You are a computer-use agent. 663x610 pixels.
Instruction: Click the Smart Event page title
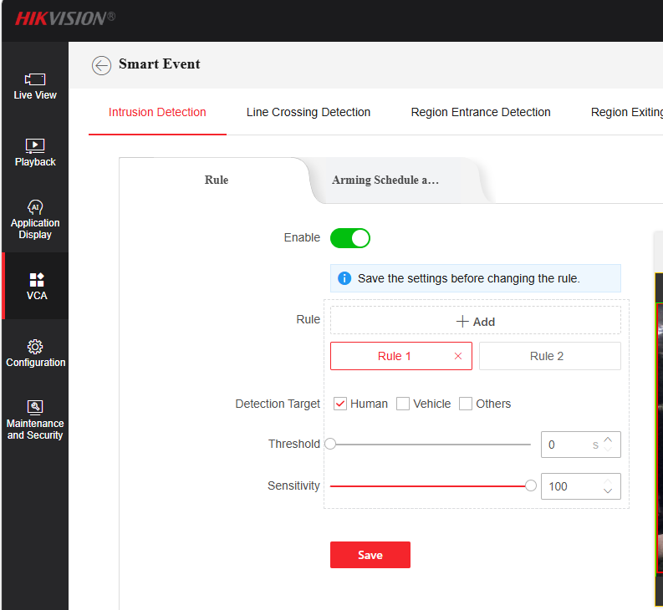point(160,64)
